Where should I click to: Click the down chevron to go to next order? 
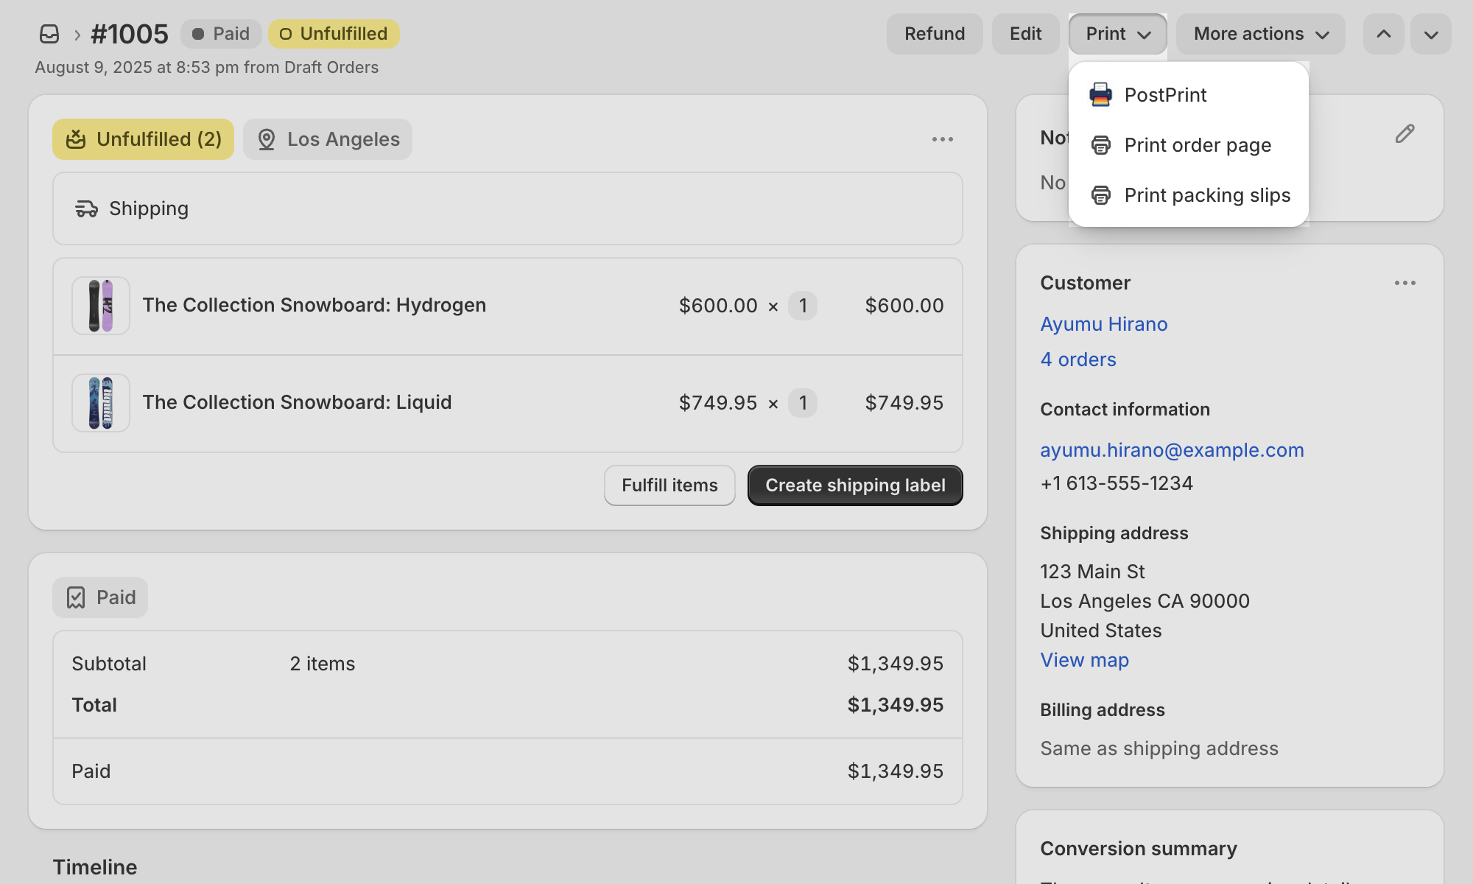tap(1430, 33)
